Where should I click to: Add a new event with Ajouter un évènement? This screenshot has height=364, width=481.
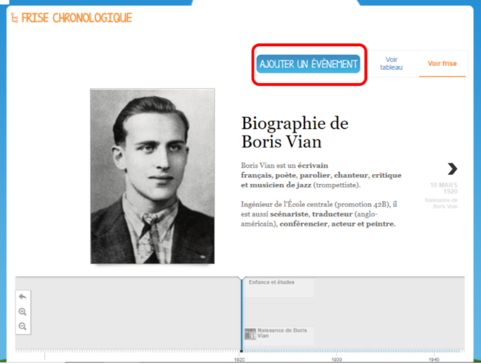click(x=308, y=64)
